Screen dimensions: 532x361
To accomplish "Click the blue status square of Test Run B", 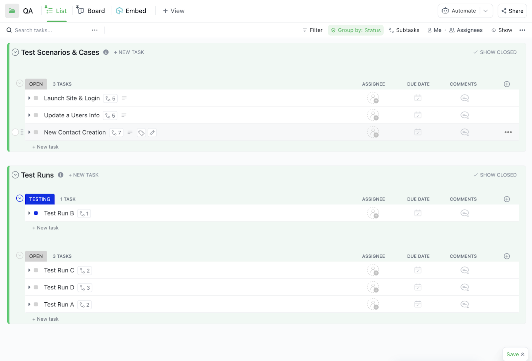I will coord(36,213).
